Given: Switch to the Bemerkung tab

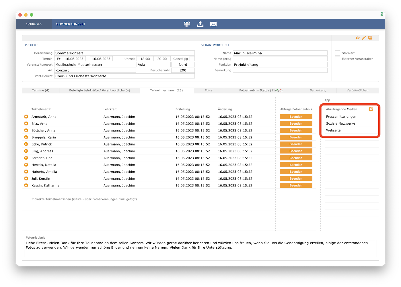Looking at the screenshot, I should 318,91.
